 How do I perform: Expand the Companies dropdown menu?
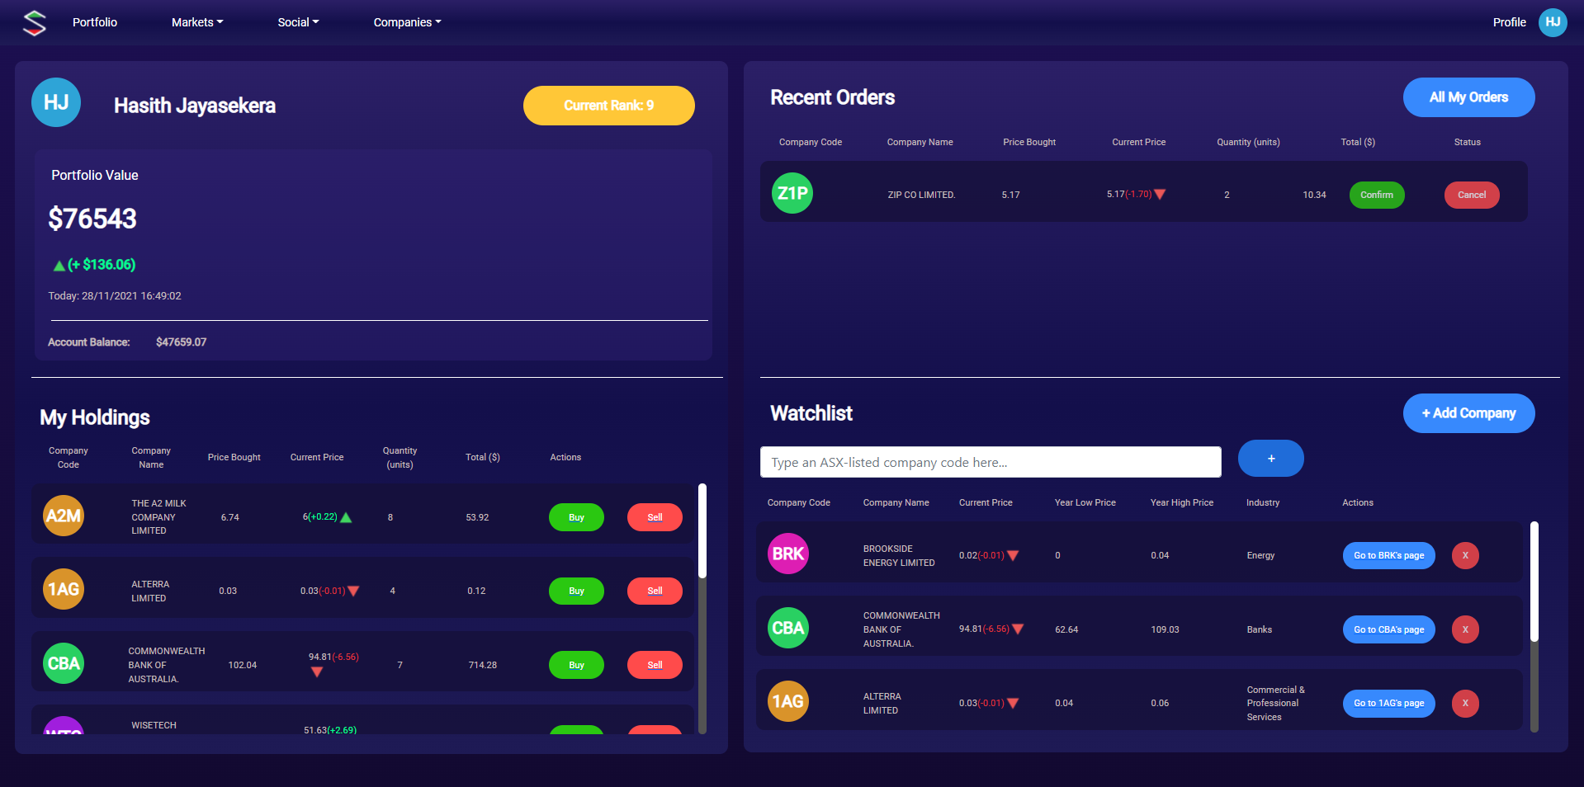(x=407, y=22)
